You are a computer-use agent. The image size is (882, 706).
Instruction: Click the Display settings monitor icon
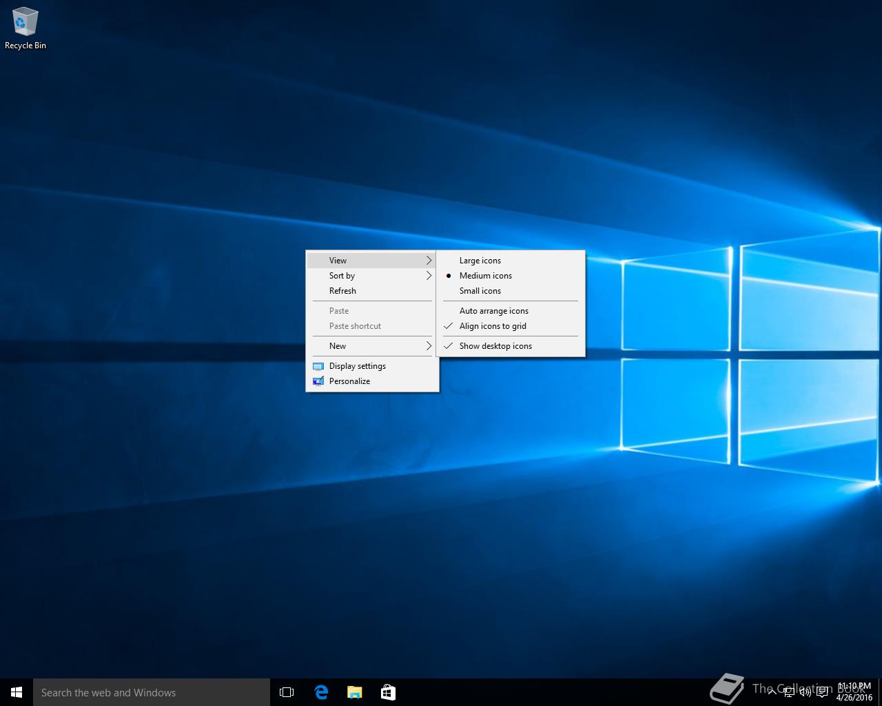coord(318,366)
